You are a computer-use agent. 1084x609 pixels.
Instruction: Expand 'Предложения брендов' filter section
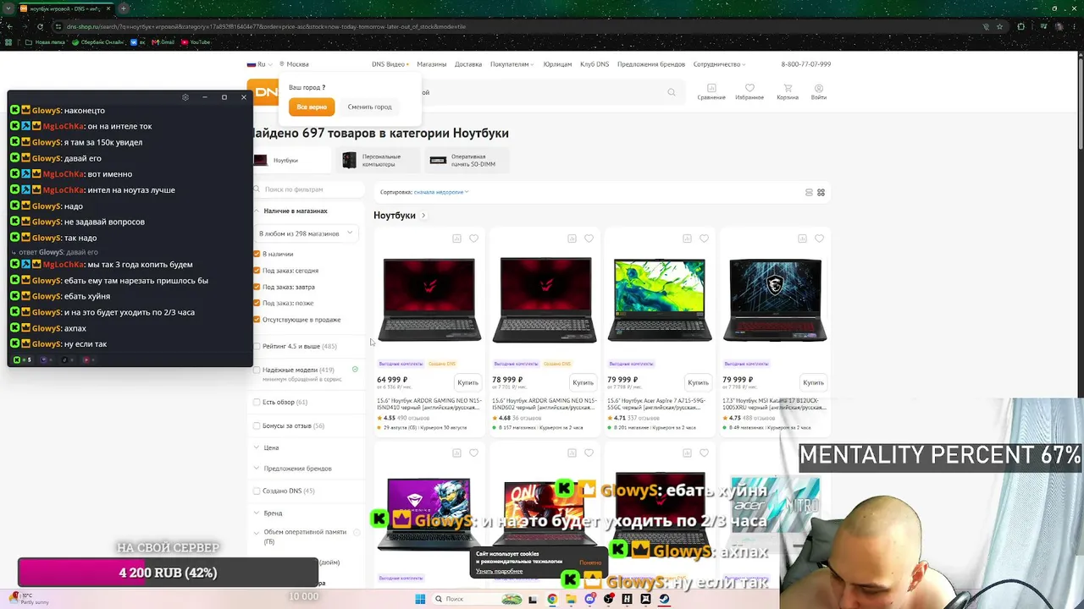(x=293, y=469)
